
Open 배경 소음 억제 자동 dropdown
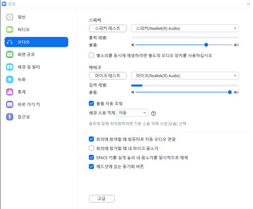[132, 113]
